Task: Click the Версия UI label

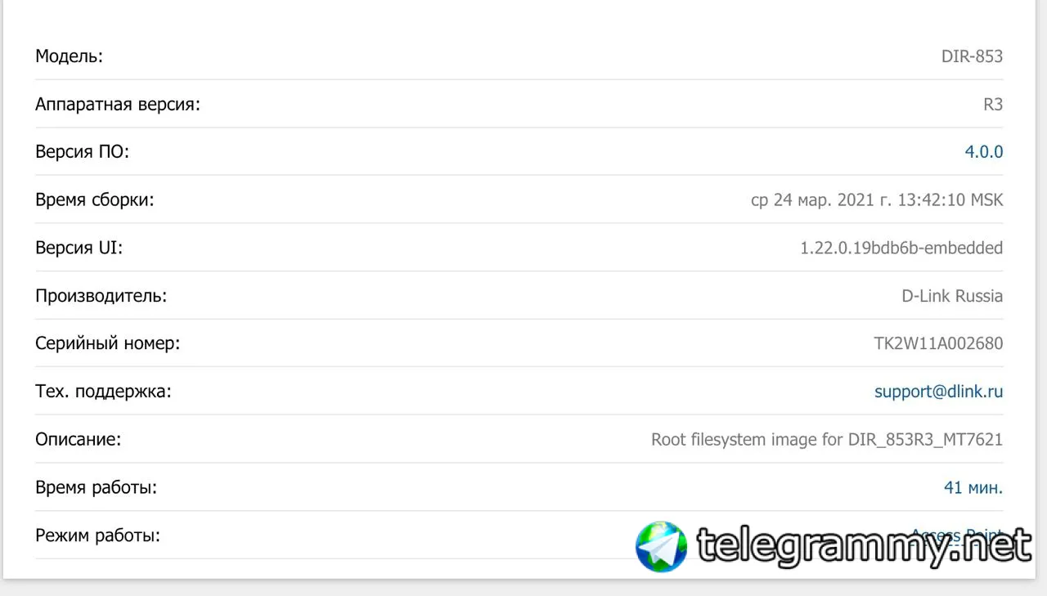Action: click(x=79, y=248)
